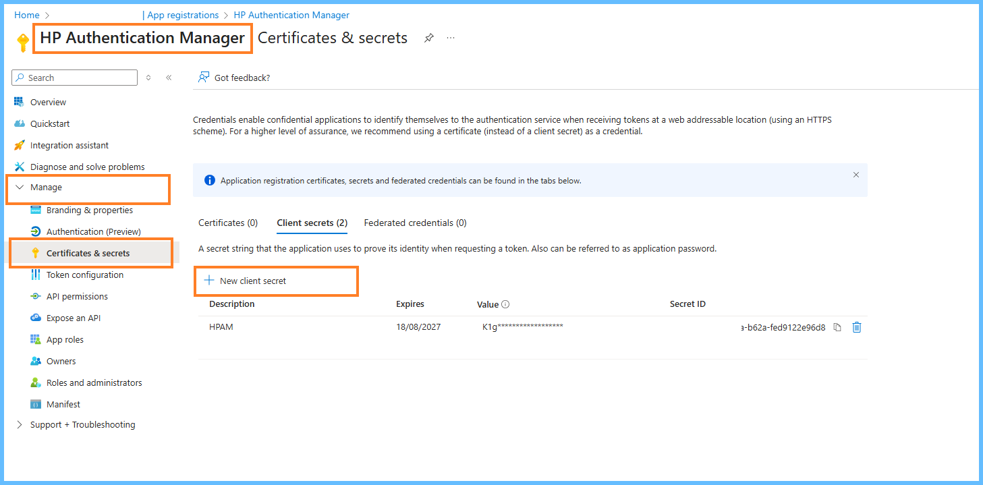Click the Value column info icon
The height and width of the screenshot is (485, 983).
tap(505, 304)
